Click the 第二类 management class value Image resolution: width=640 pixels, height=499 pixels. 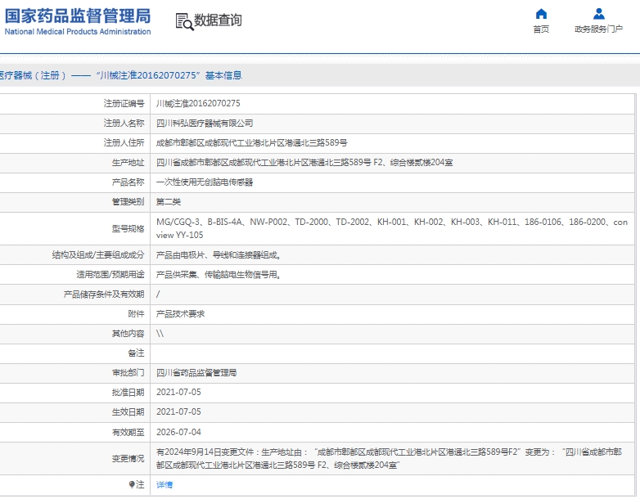click(168, 201)
